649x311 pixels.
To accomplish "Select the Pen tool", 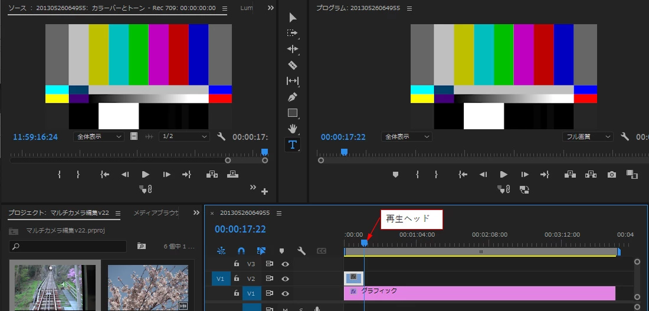I will 293,97.
